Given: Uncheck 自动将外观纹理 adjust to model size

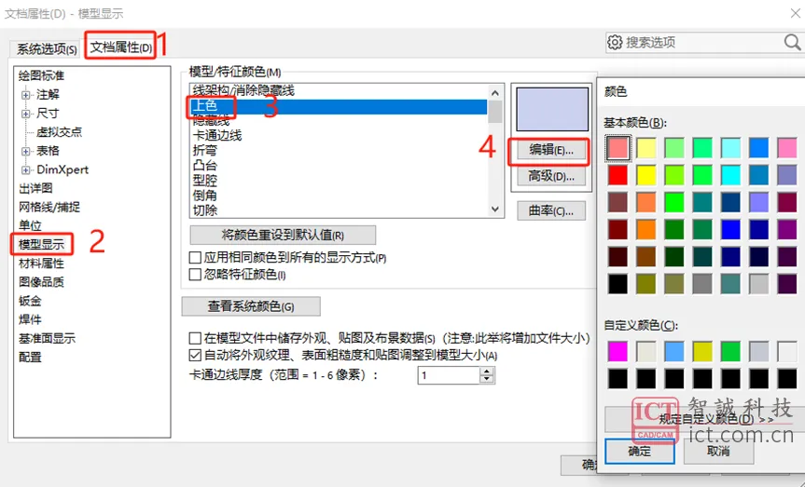Looking at the screenshot, I should coord(195,355).
